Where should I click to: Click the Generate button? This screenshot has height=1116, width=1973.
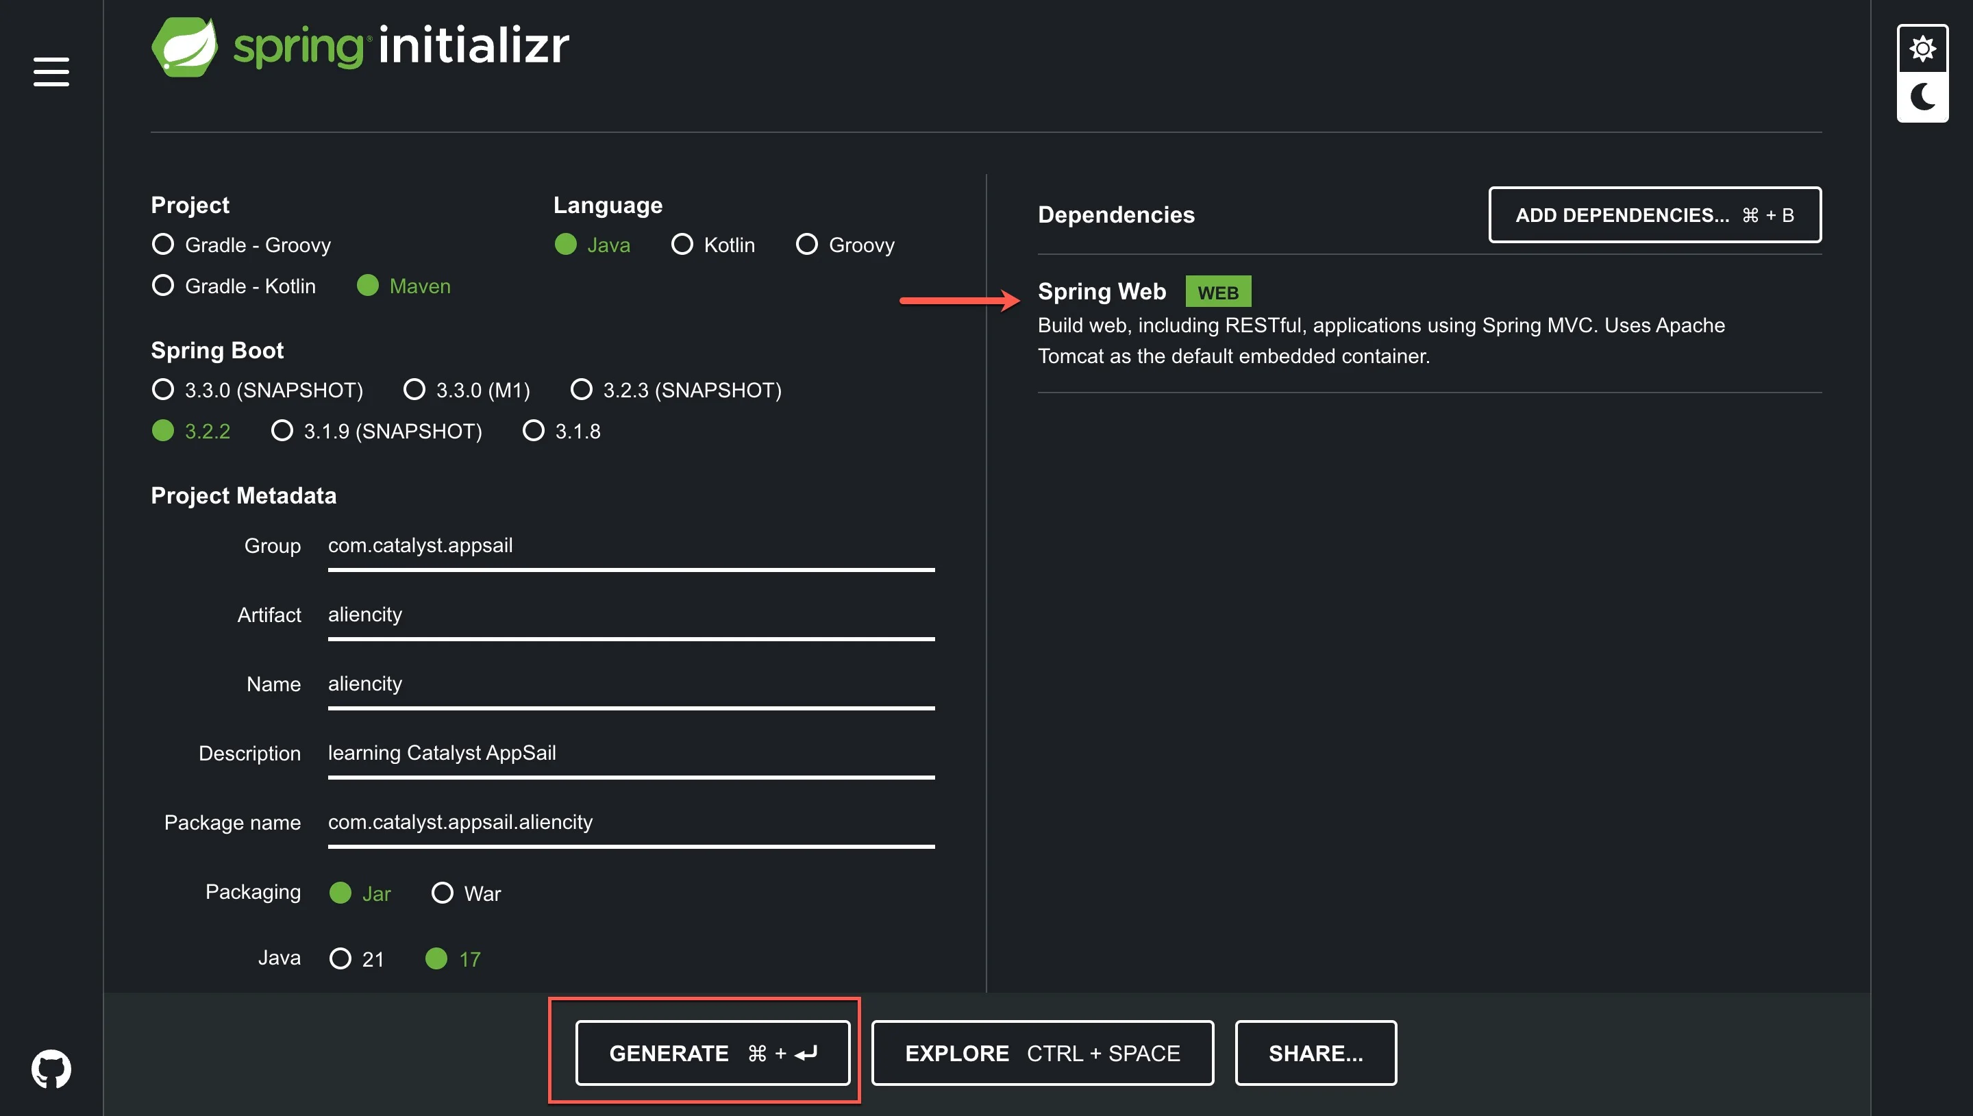tap(712, 1052)
